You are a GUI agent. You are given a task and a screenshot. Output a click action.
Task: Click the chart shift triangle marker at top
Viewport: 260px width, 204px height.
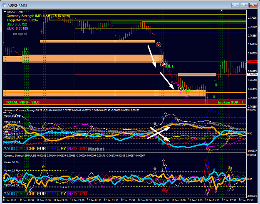click(222, 10)
